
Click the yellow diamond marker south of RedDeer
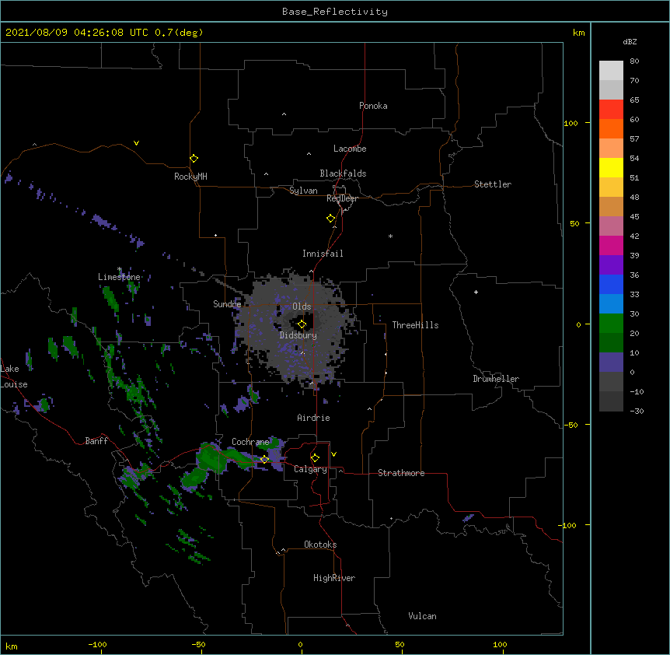330,219
